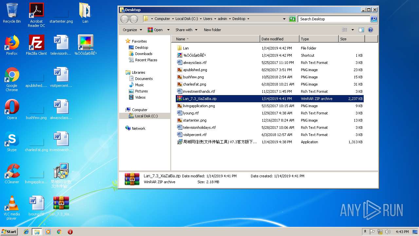
Task: Select Network in navigation pane
Action: (138, 128)
